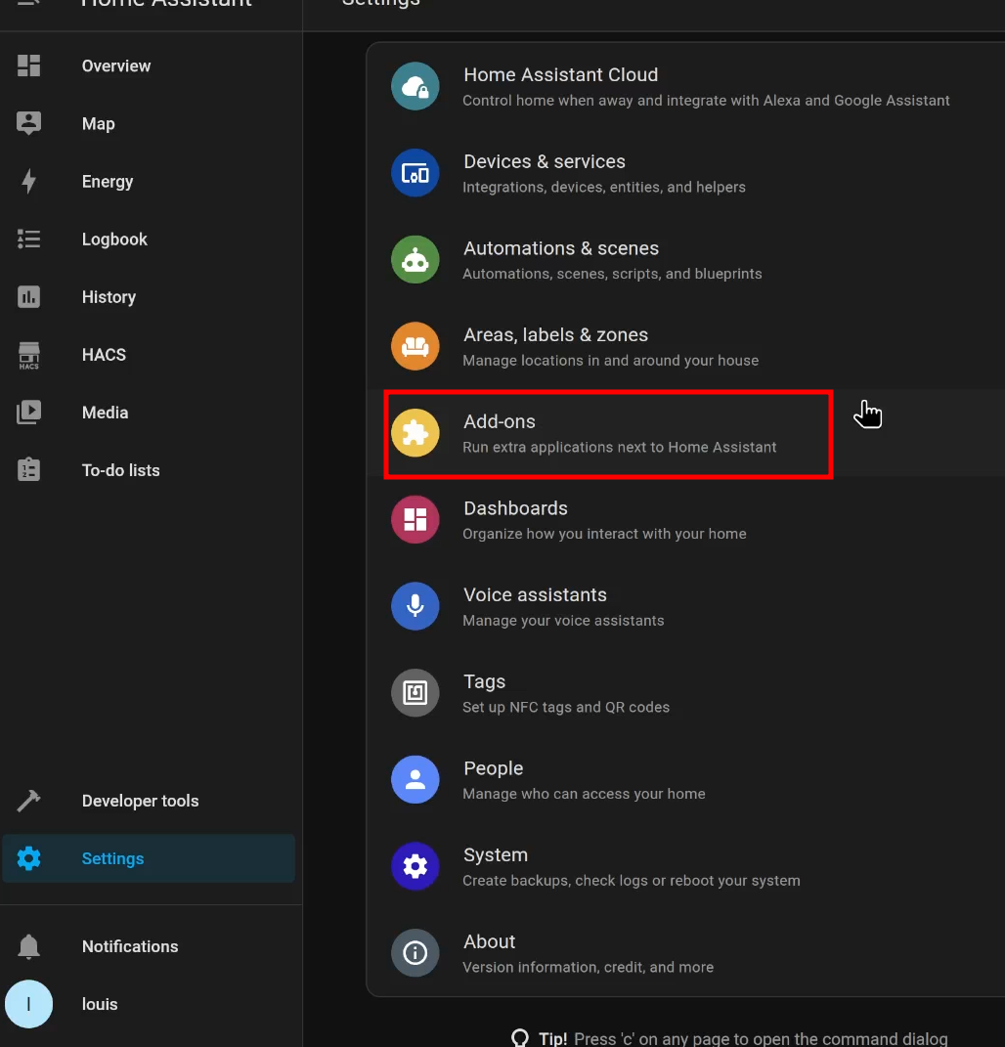Open the Notifications bell icon

(x=28, y=946)
